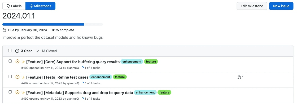
Task: Click linked pull request icon on issue #497
Action: [x=239, y=77]
